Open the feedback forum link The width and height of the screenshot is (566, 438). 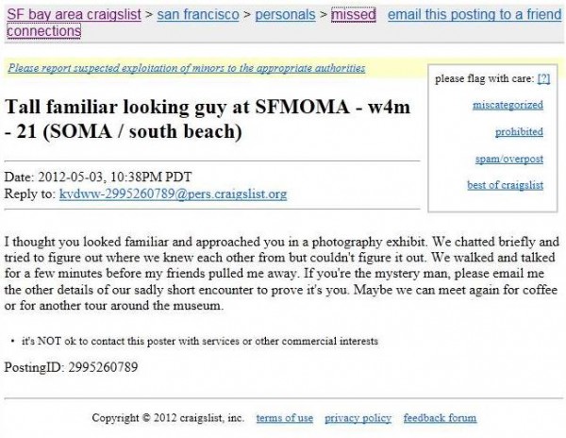point(440,418)
